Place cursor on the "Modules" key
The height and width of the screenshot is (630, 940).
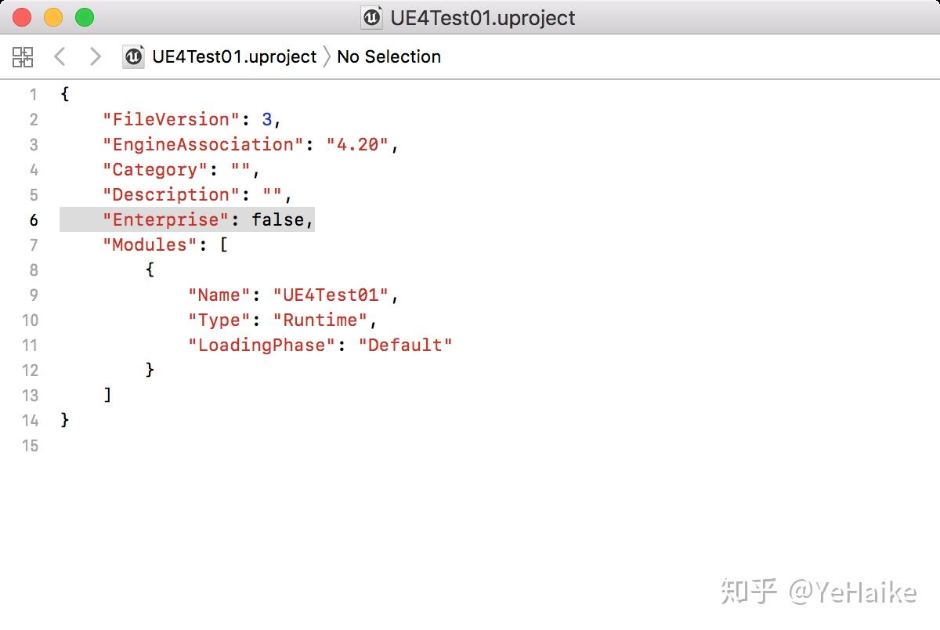[149, 245]
